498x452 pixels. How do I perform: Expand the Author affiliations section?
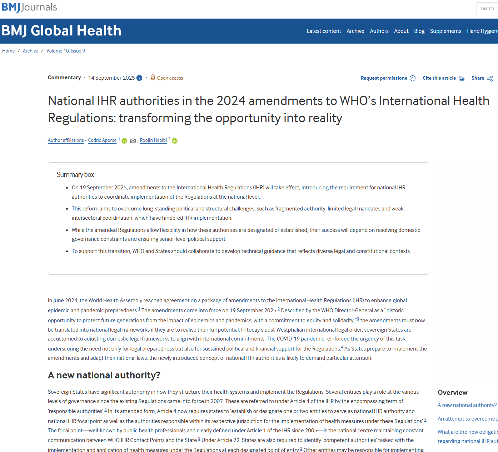click(x=66, y=140)
